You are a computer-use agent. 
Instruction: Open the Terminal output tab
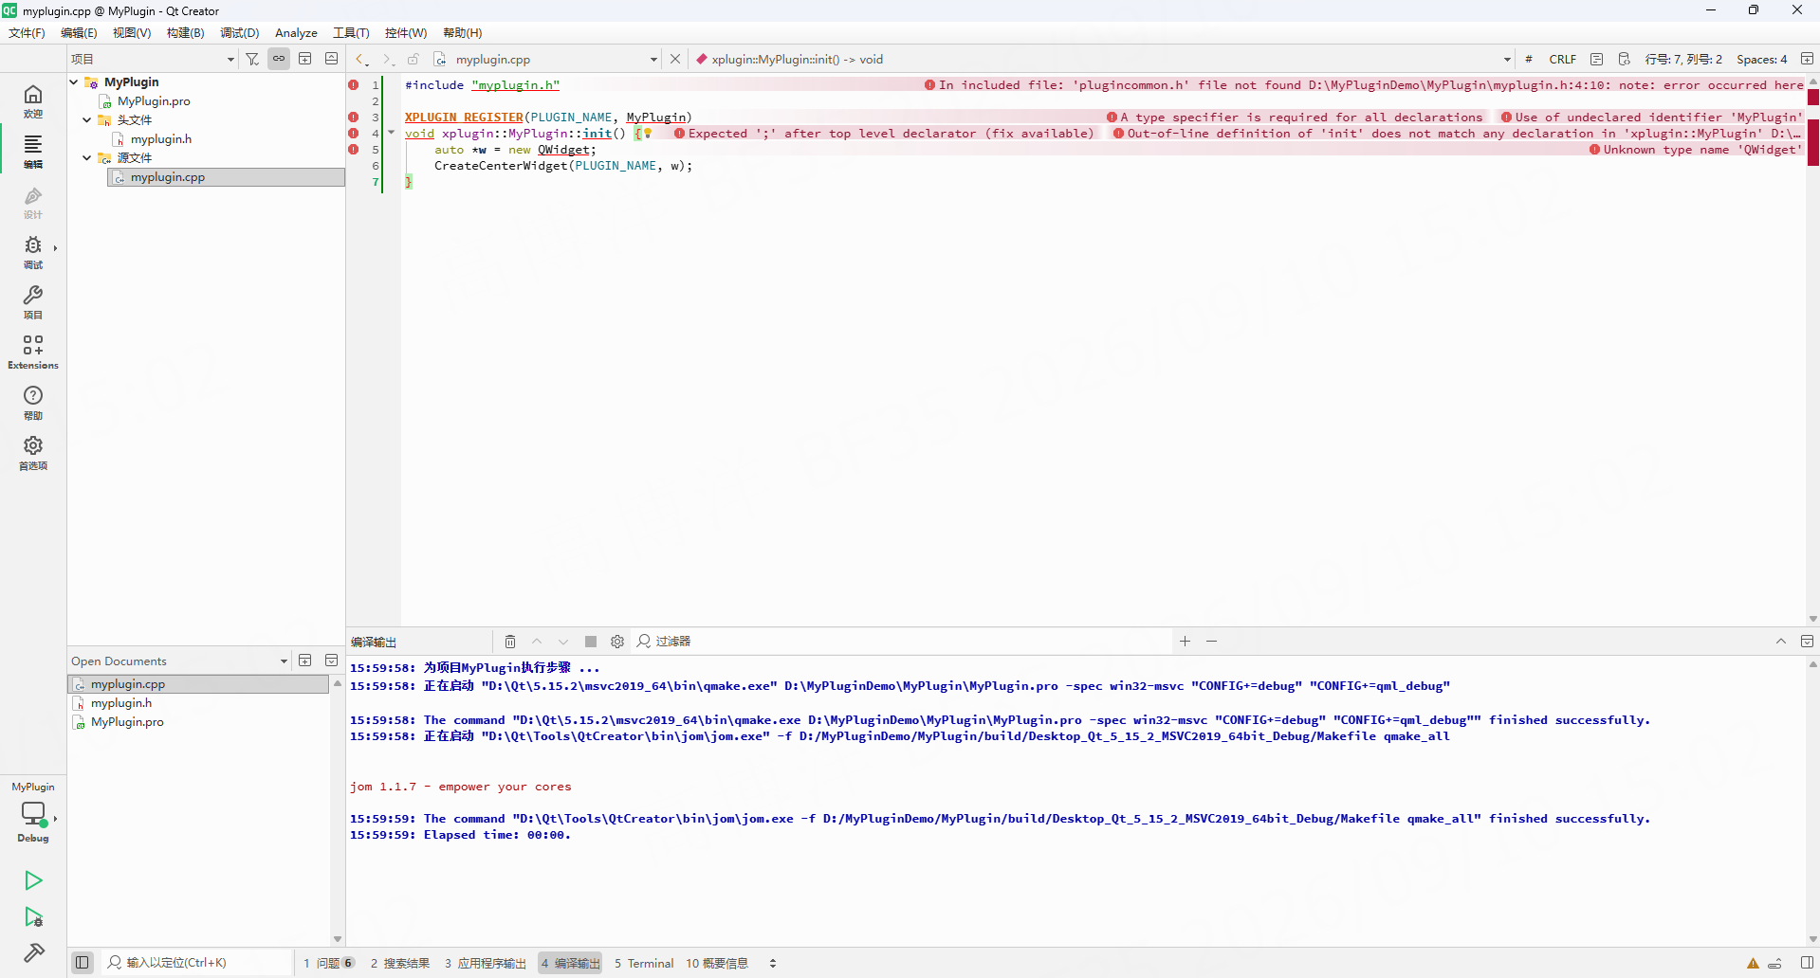click(644, 963)
